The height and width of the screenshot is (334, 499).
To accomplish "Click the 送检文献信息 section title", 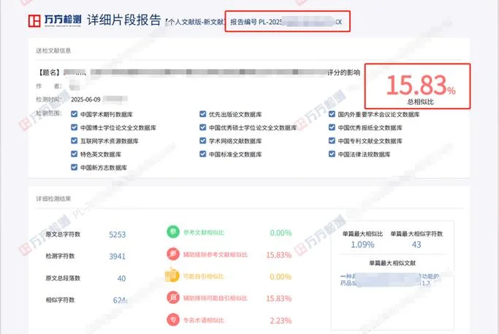I will coord(53,50).
